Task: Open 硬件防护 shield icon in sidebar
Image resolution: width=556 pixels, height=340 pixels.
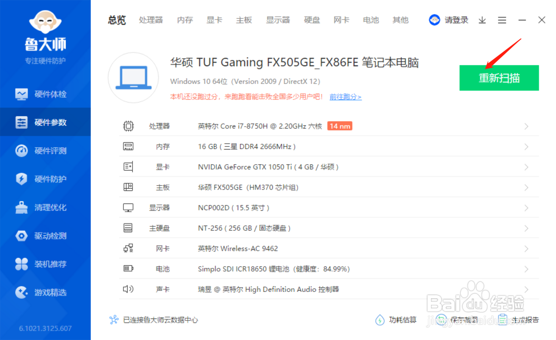Action: tap(21, 179)
